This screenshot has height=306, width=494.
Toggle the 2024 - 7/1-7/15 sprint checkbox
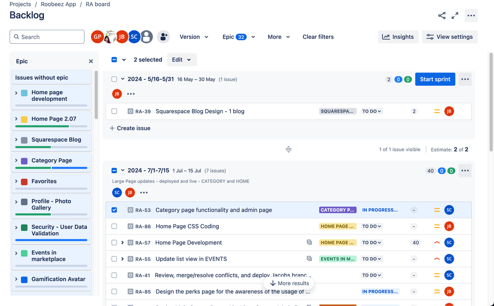click(114, 171)
